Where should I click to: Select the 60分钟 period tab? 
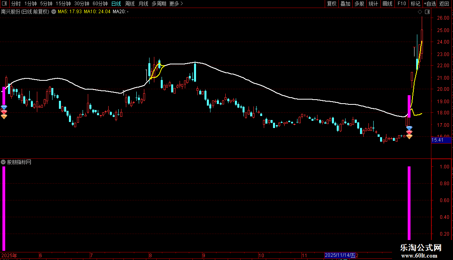[x=100, y=4]
